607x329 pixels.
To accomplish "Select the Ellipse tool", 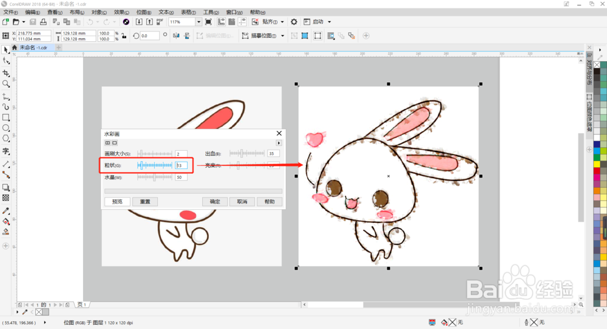I will coord(6,128).
